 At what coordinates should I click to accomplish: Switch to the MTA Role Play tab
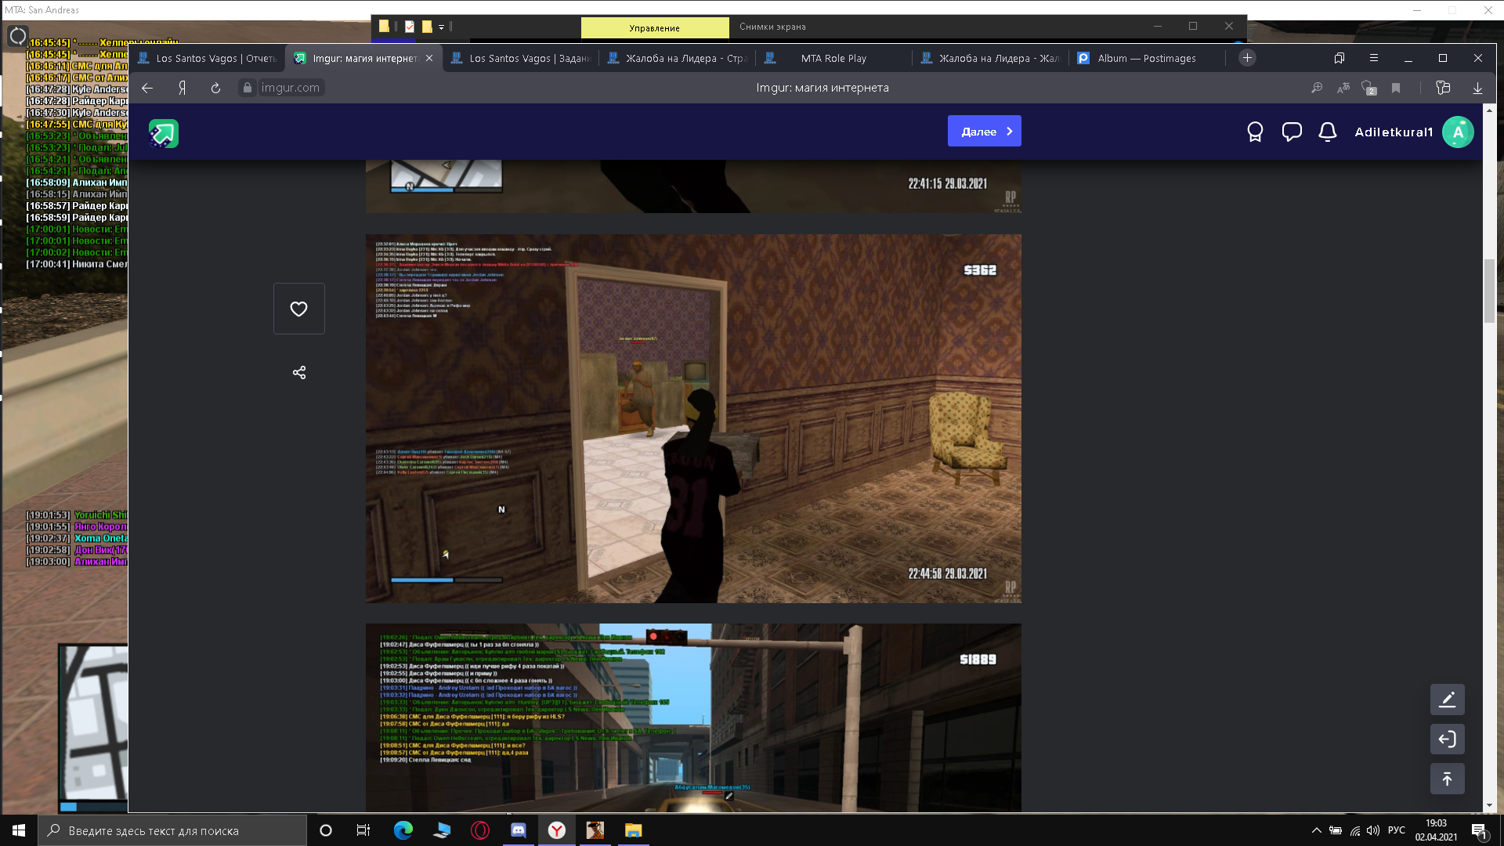[833, 58]
